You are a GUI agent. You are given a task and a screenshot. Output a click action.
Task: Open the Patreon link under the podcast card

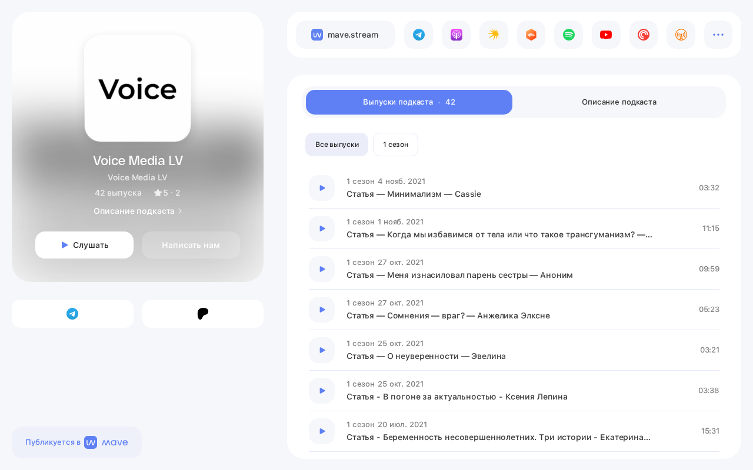point(203,314)
